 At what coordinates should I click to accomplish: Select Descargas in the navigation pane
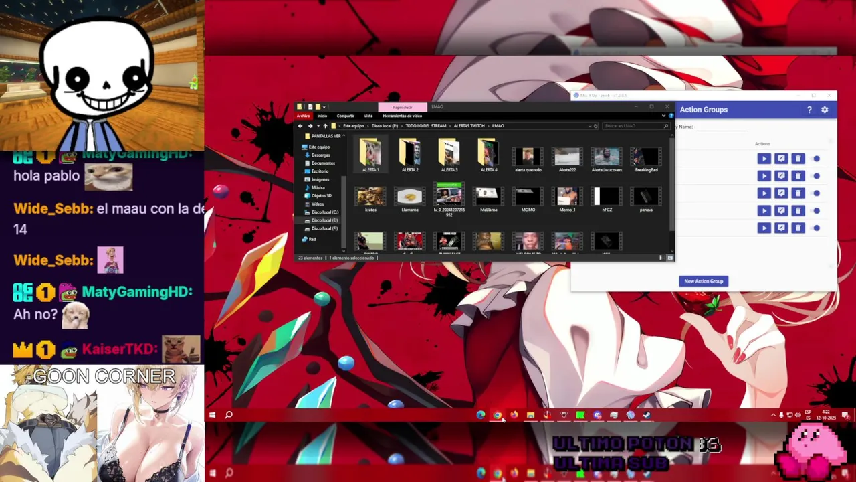coord(321,155)
